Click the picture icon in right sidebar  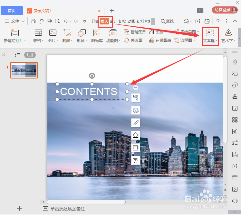[235, 189]
